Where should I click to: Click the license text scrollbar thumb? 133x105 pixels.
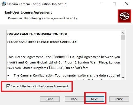coord(123,37)
